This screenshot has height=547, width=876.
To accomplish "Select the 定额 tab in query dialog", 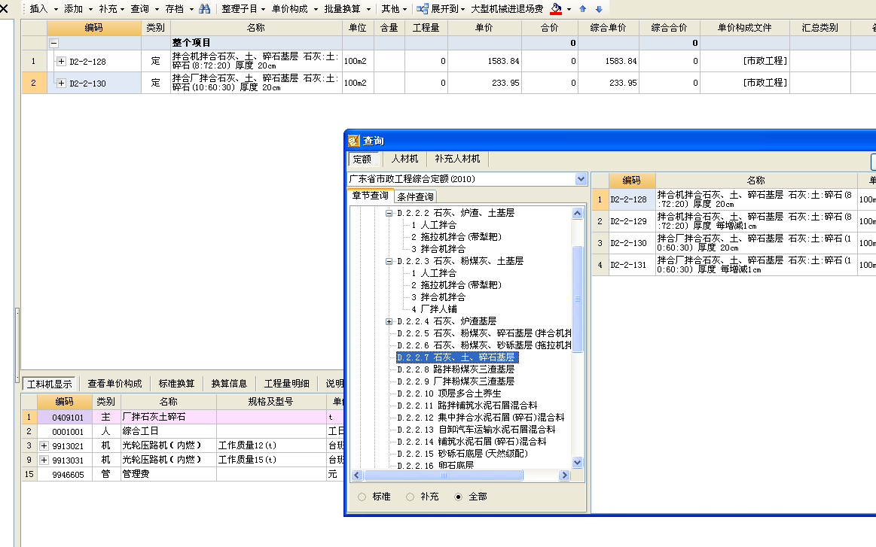I will 362,159.
